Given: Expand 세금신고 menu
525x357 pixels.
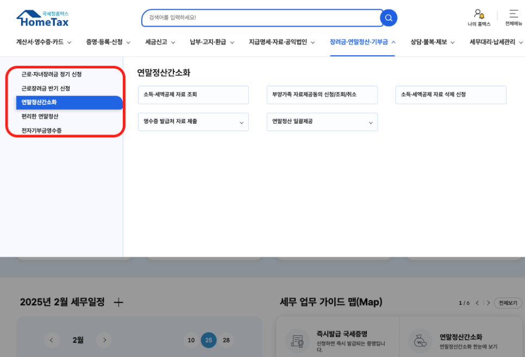Looking at the screenshot, I should click(x=160, y=42).
